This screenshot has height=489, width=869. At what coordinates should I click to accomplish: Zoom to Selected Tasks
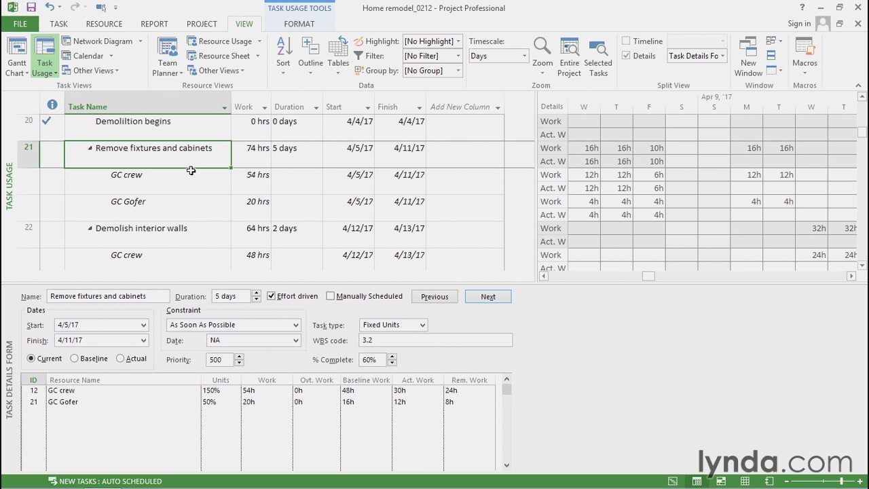click(598, 57)
